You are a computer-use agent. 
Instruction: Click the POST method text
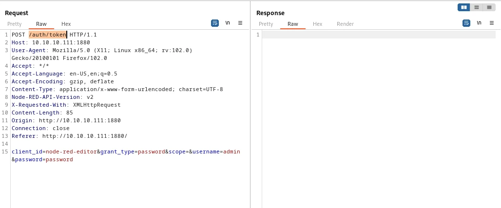pos(19,35)
